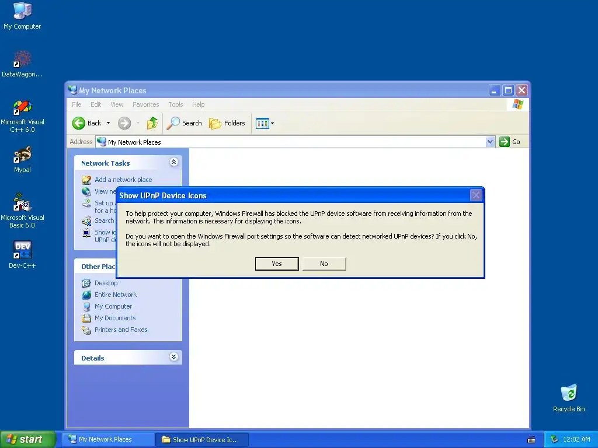The height and width of the screenshot is (448, 598).
Task: Close the Show UPnP Device Icons dialog
Action: tap(476, 195)
